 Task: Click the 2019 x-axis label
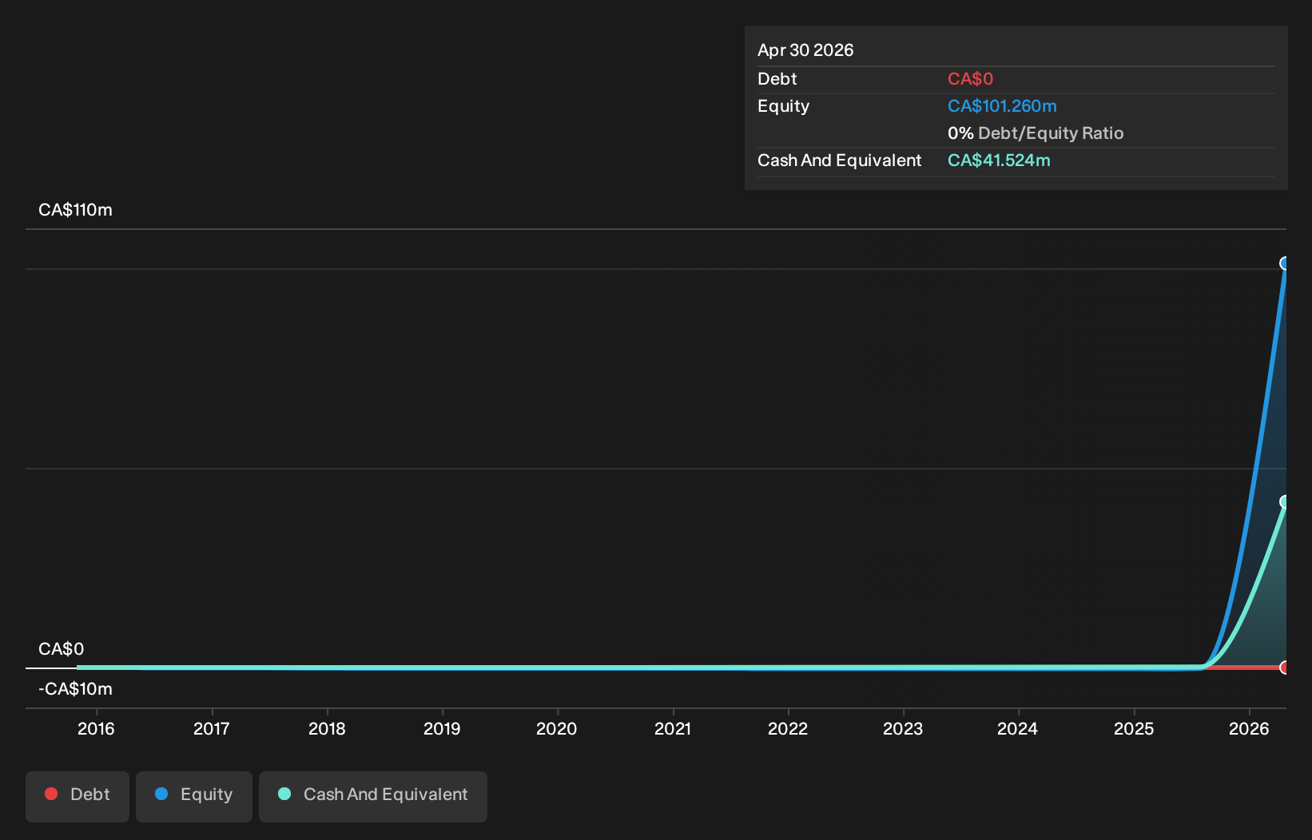coord(442,728)
